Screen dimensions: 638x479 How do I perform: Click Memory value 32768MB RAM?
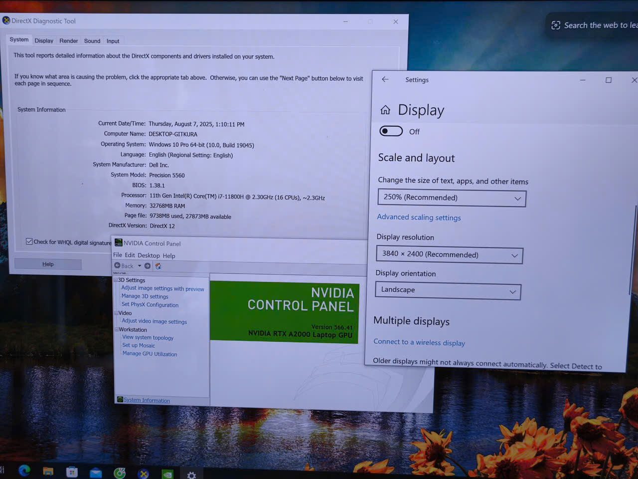coord(167,206)
